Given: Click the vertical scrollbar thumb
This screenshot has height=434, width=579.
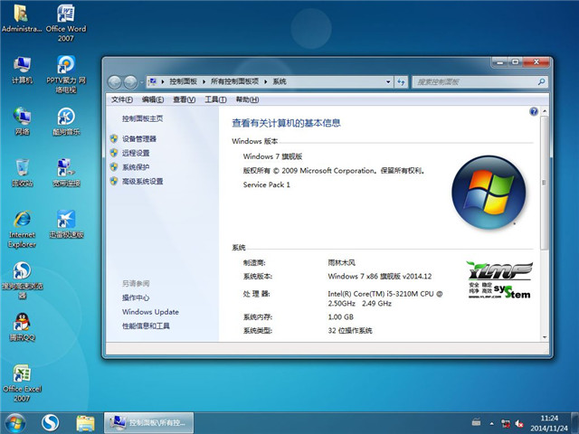Looking at the screenshot, I should (x=545, y=183).
